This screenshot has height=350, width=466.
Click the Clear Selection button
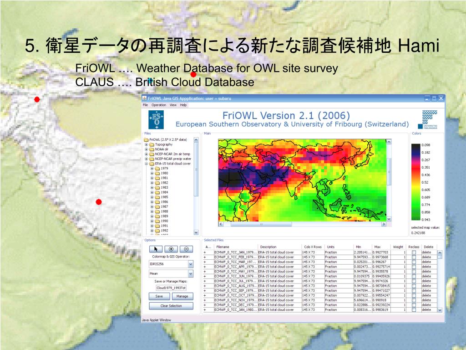(171, 306)
